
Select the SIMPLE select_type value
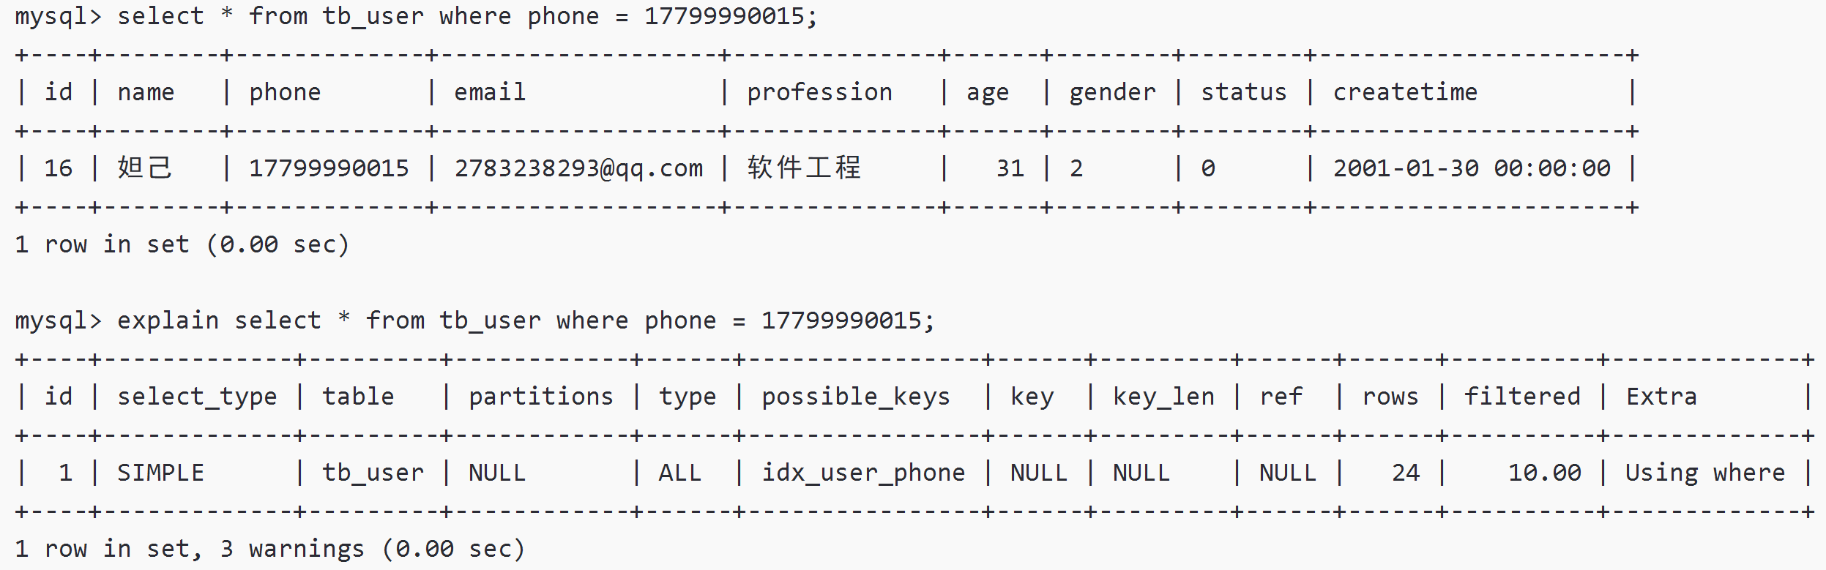[160, 473]
